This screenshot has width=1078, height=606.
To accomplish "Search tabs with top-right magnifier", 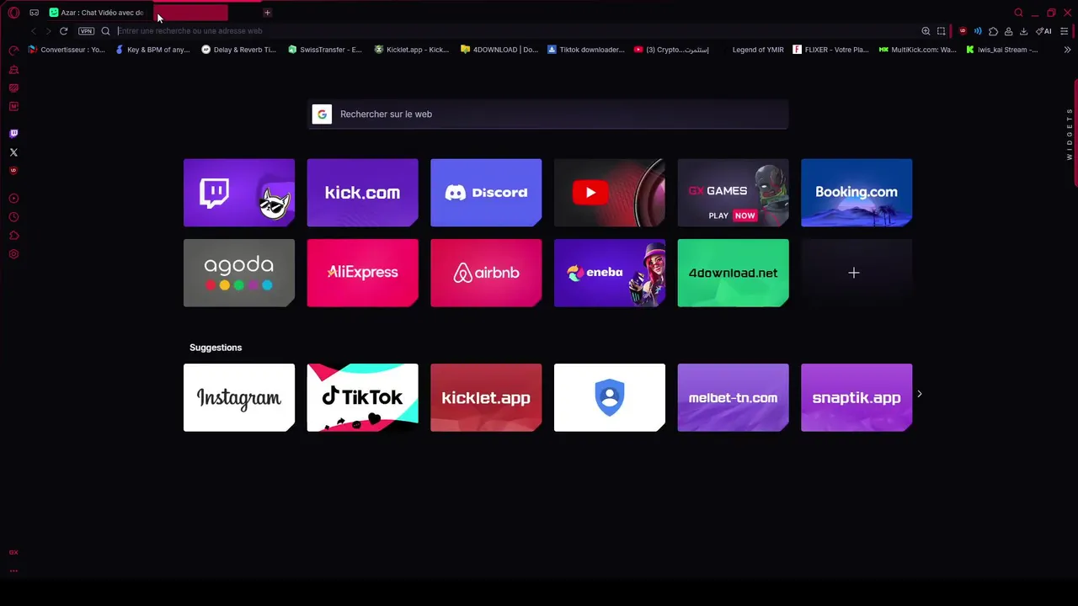I will 1018,13.
